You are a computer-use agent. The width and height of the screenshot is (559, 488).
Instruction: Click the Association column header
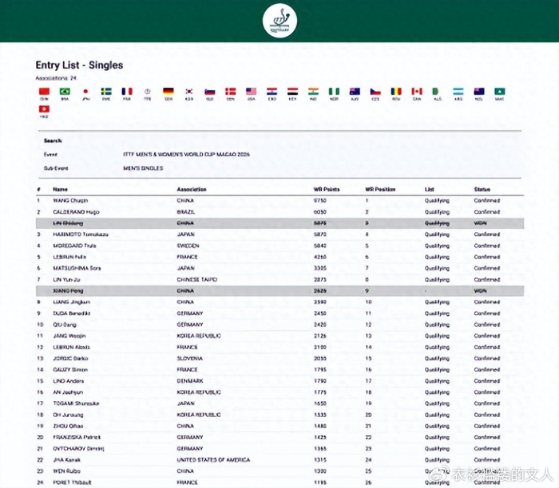coord(192,189)
